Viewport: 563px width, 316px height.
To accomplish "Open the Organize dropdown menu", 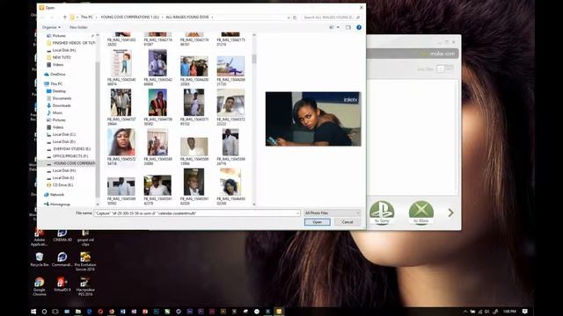I will point(51,27).
